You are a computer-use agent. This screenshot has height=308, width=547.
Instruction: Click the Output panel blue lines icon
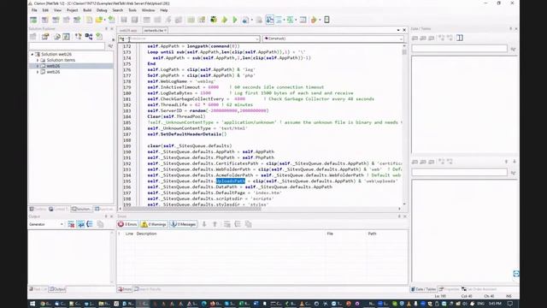click(90, 224)
